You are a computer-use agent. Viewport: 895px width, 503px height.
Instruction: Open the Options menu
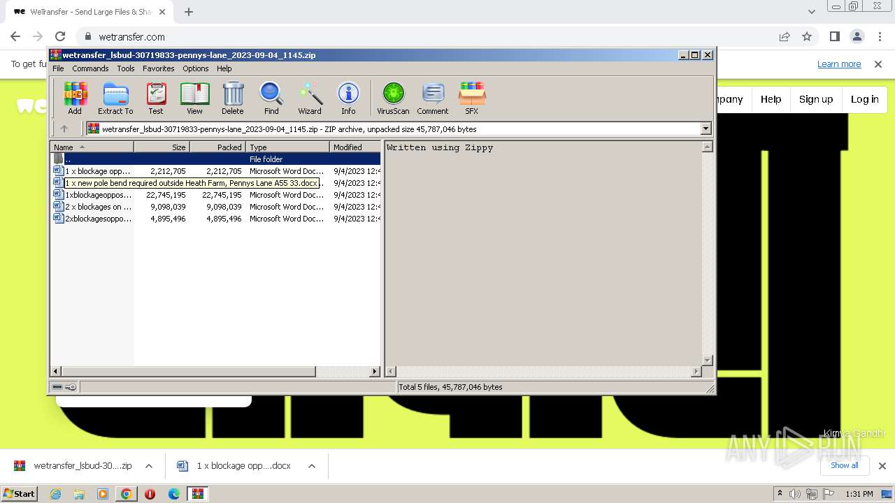pyautogui.click(x=196, y=68)
